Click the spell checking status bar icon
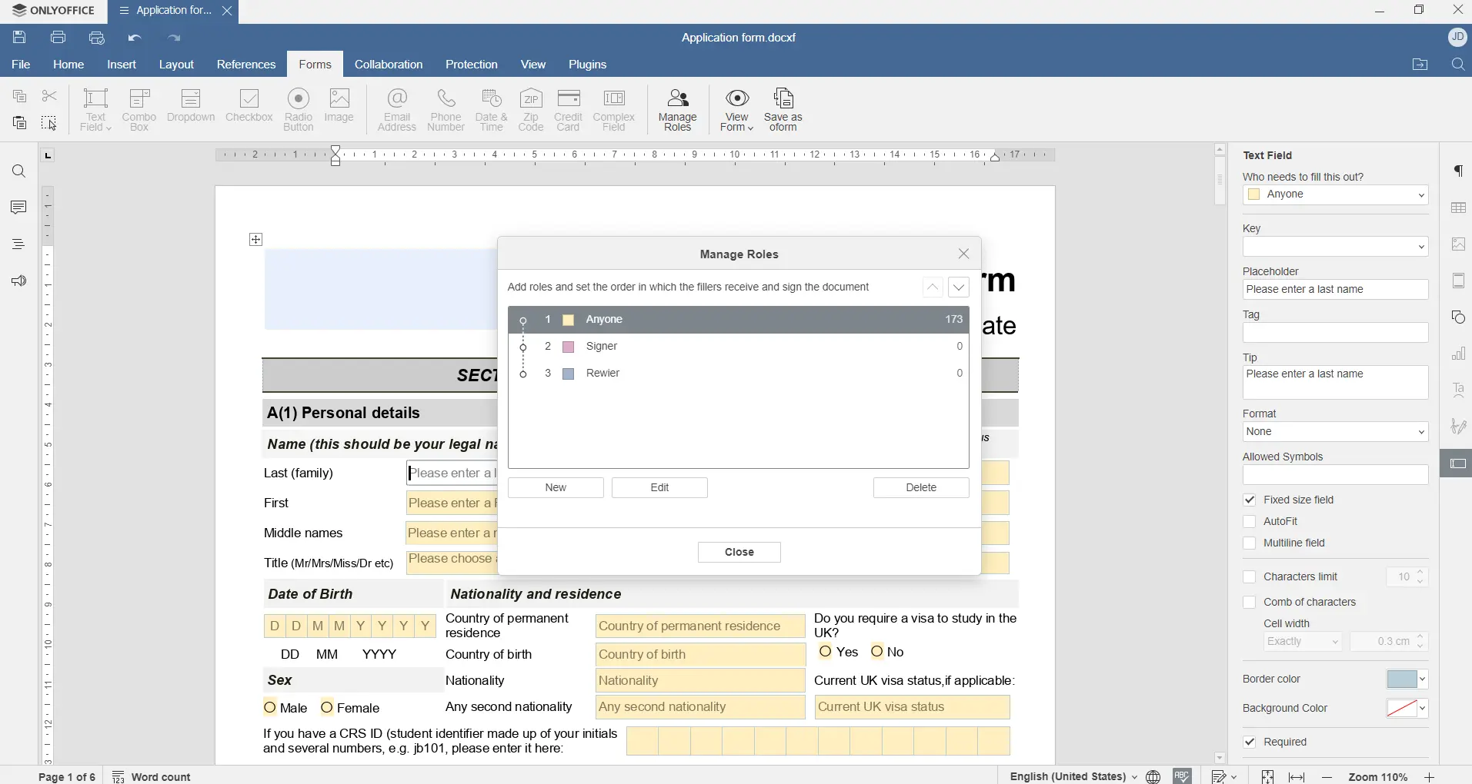Viewport: 1472px width, 784px height. 1183,776
